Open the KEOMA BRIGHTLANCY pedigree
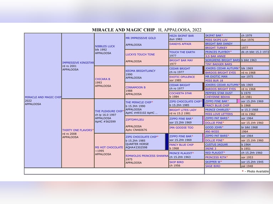The width and height of the screenshot is (273, 204). (140, 71)
